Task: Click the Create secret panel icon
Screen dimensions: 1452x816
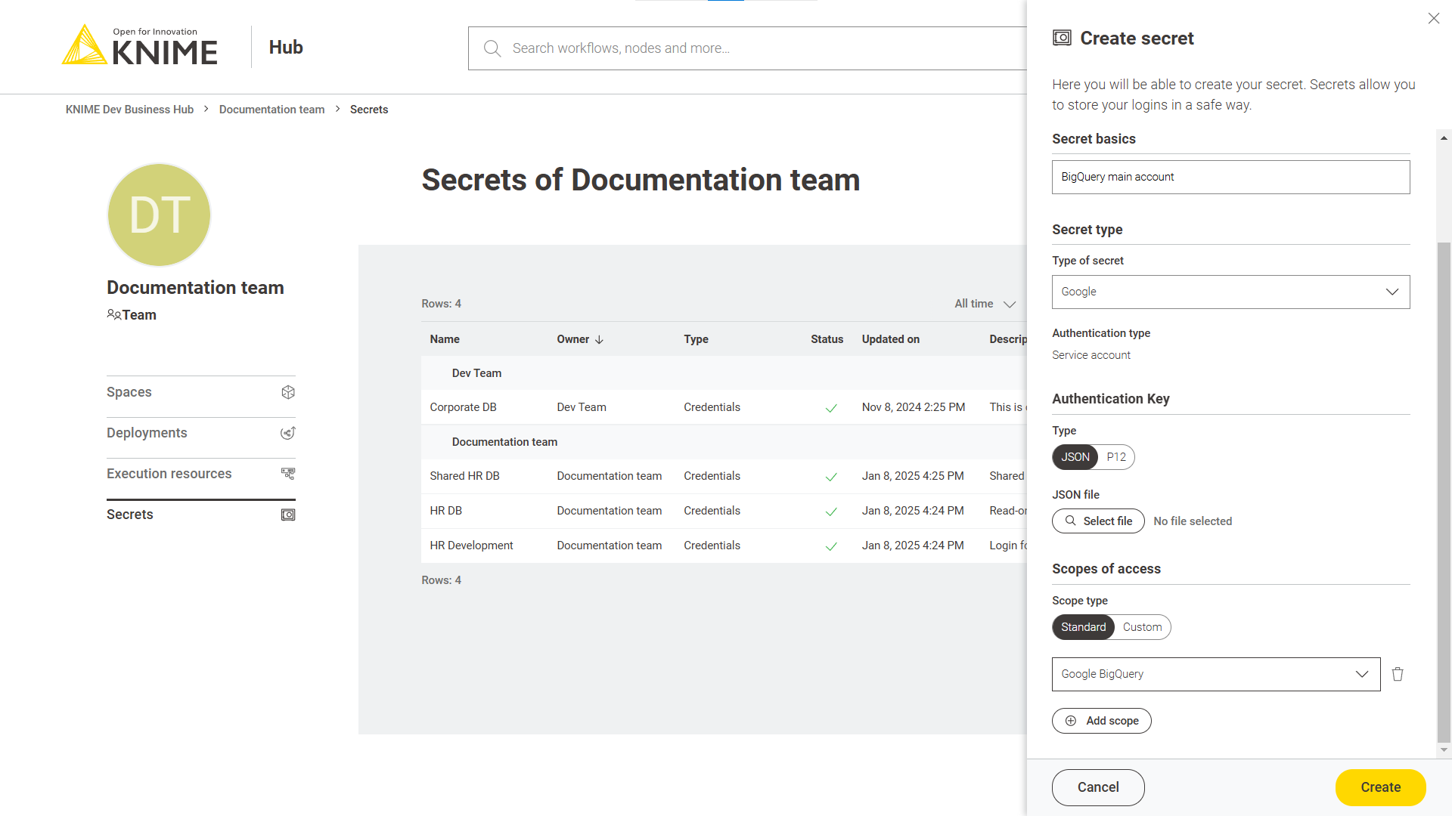Action: click(1060, 38)
